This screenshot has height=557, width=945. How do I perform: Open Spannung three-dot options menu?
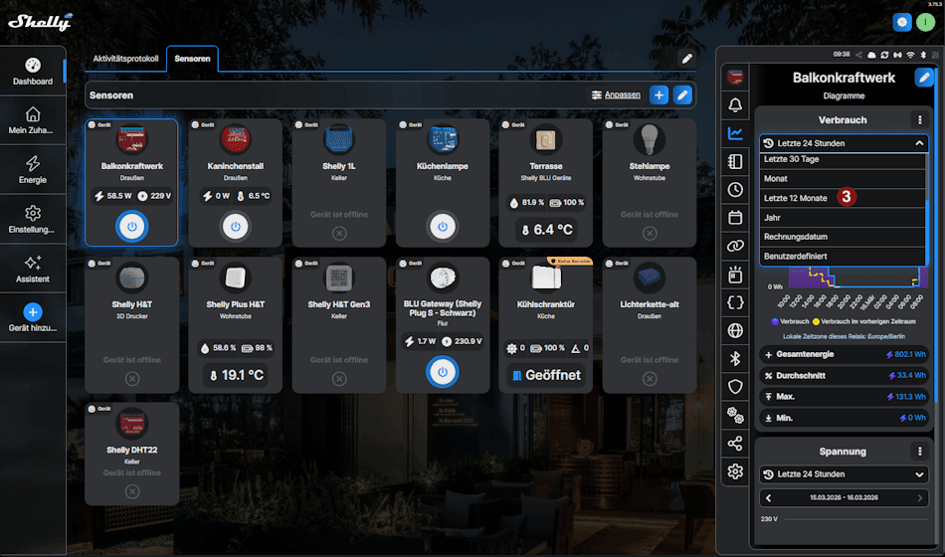920,451
